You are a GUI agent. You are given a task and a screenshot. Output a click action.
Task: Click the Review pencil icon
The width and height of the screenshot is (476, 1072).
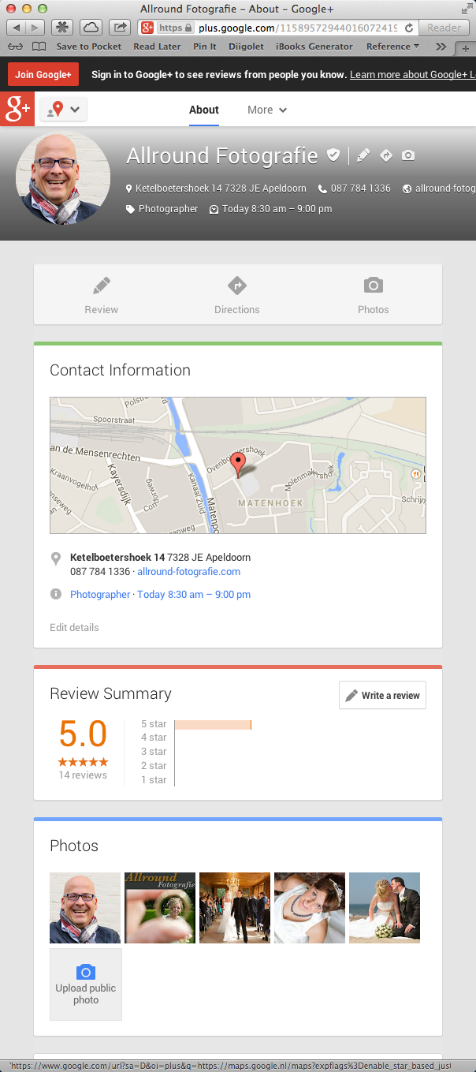pyautogui.click(x=101, y=285)
